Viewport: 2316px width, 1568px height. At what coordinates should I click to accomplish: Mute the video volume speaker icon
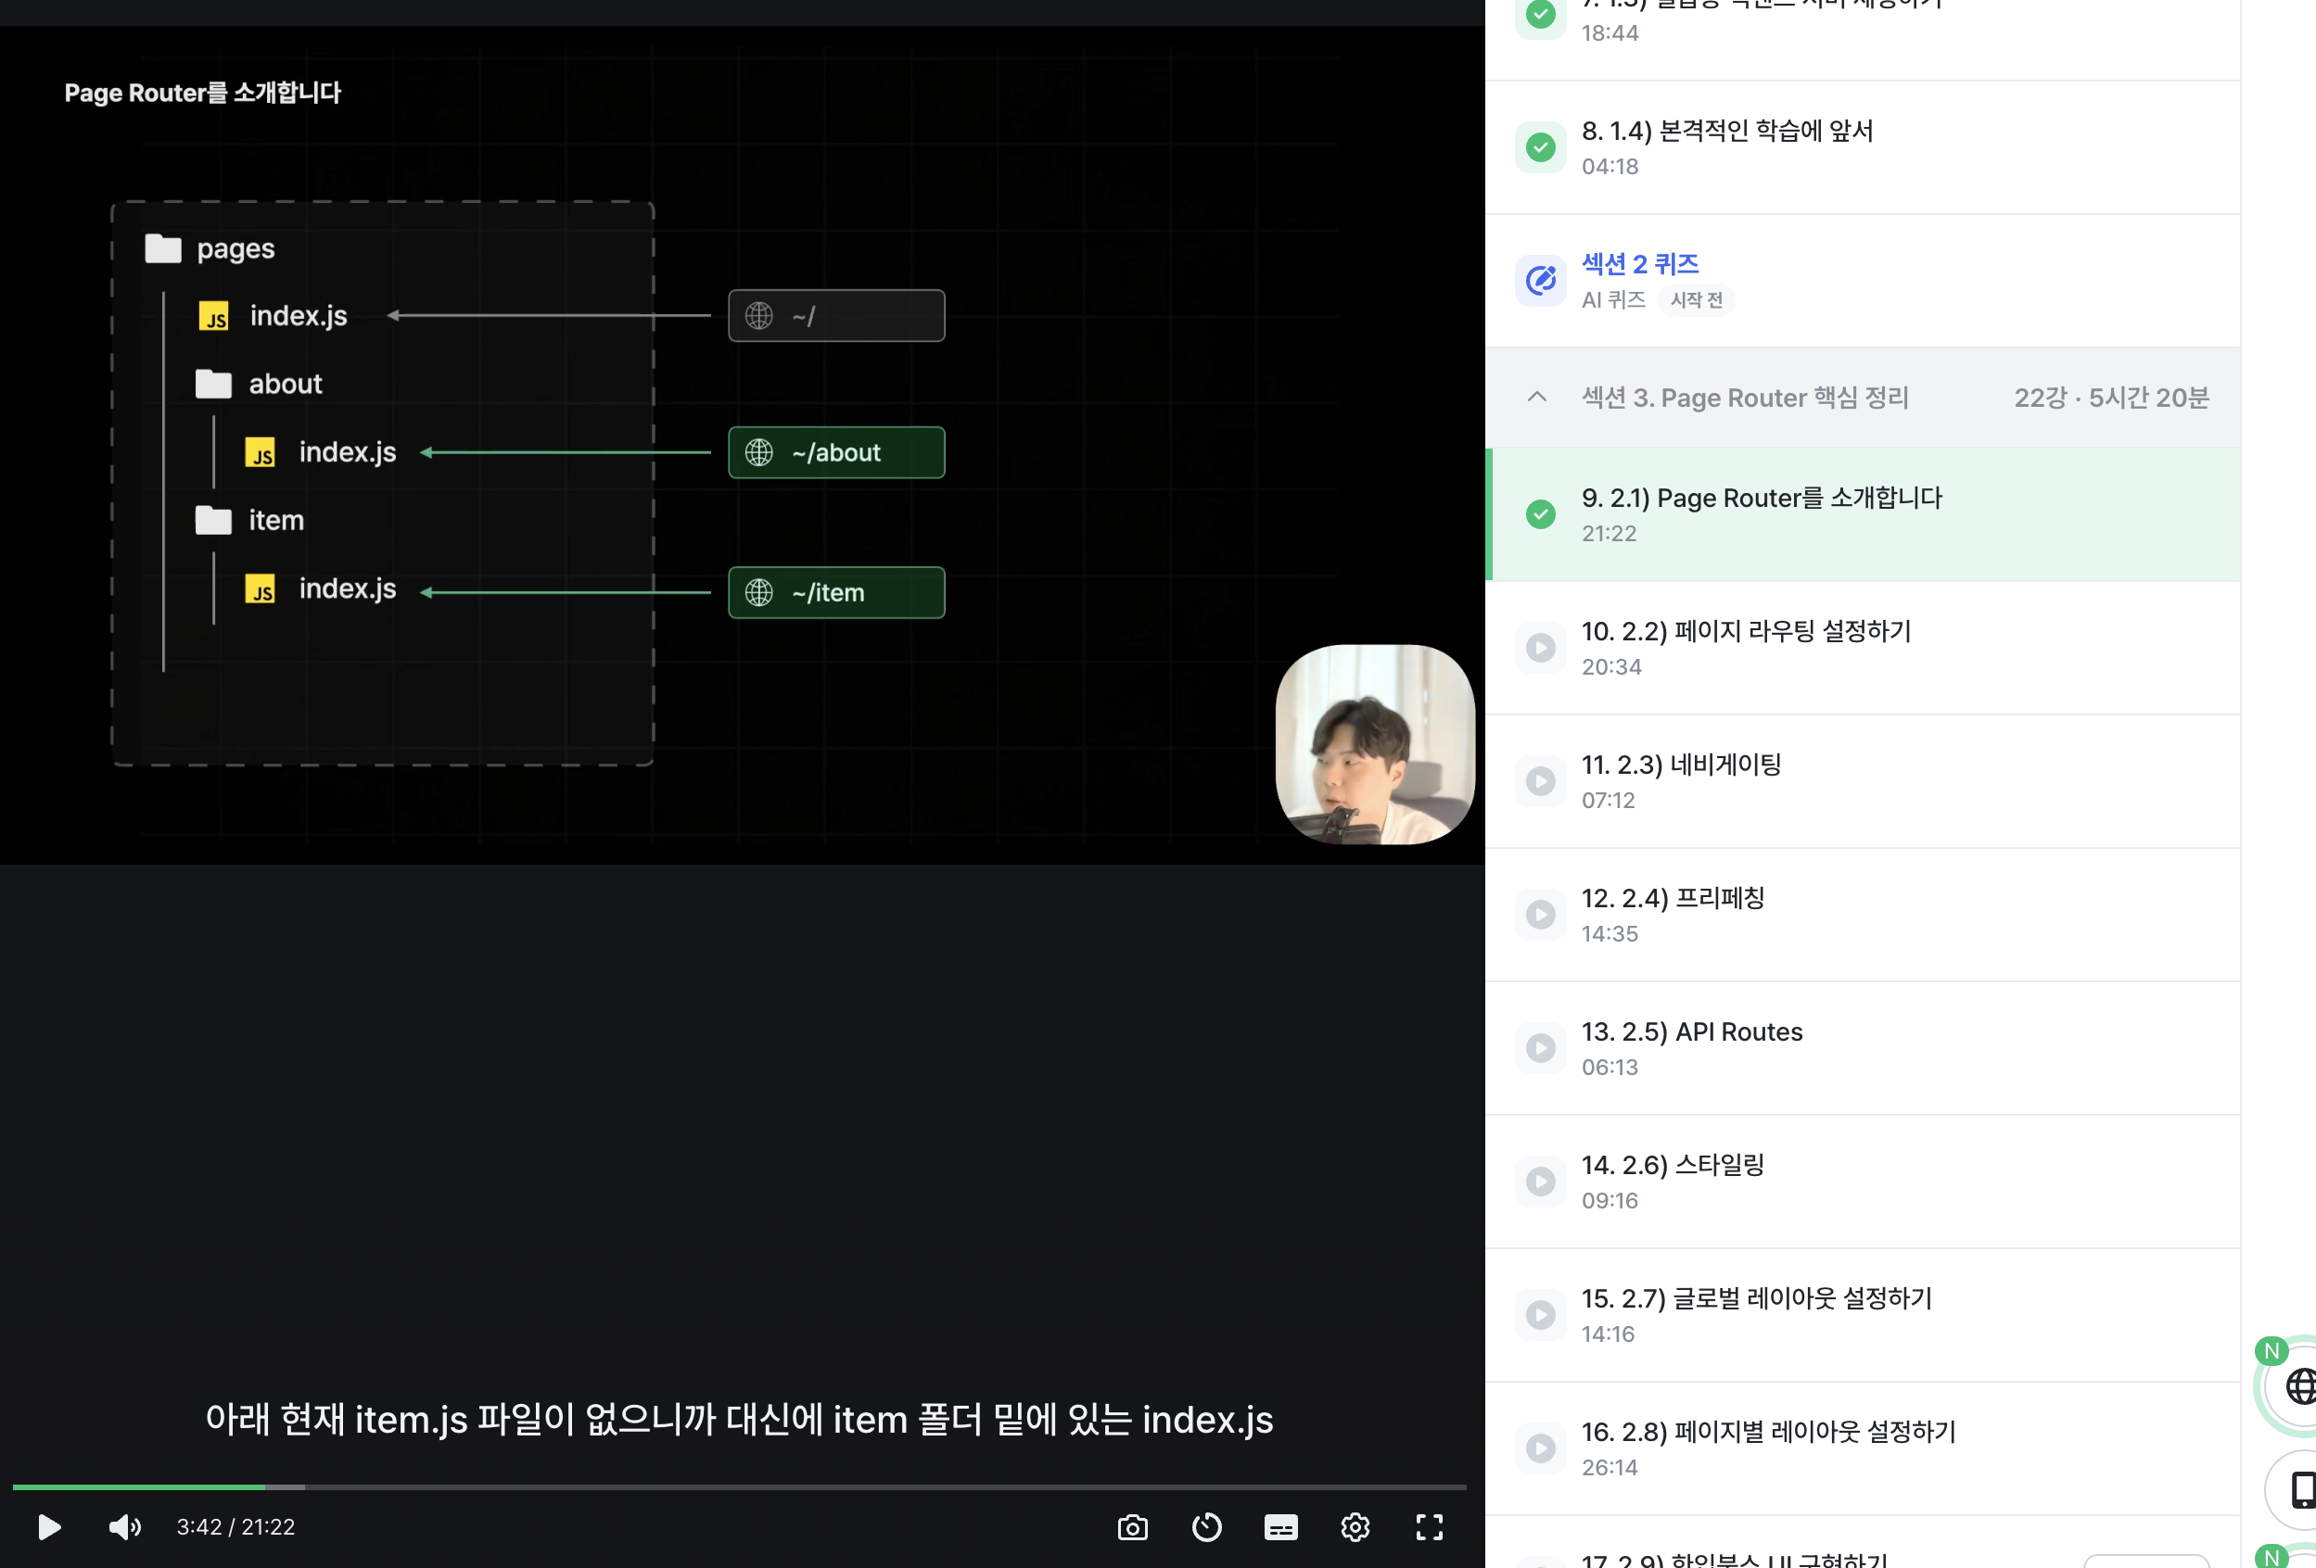[x=123, y=1526]
